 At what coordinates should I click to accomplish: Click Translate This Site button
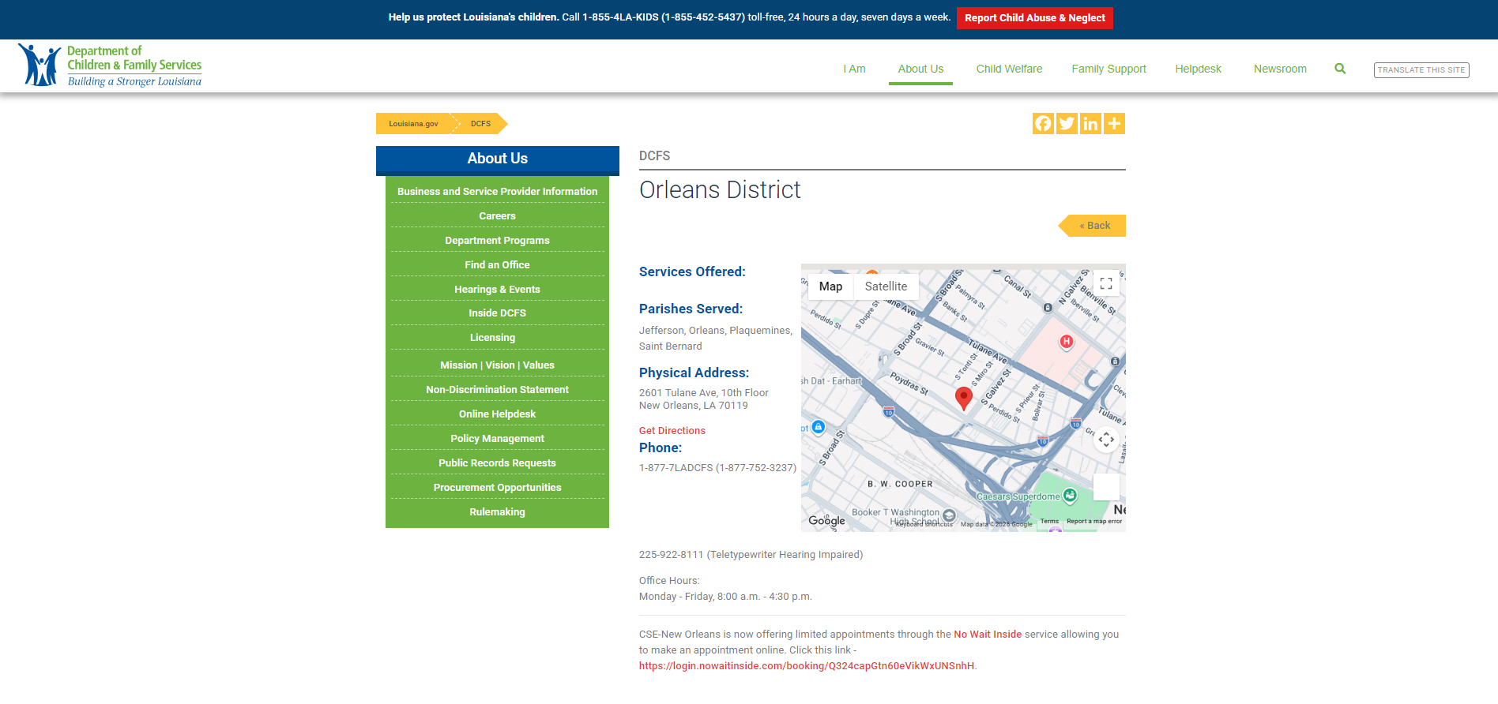pos(1421,69)
